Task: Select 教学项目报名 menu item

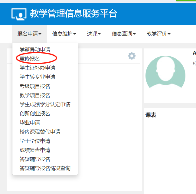Action: pyautogui.click(x=35, y=95)
